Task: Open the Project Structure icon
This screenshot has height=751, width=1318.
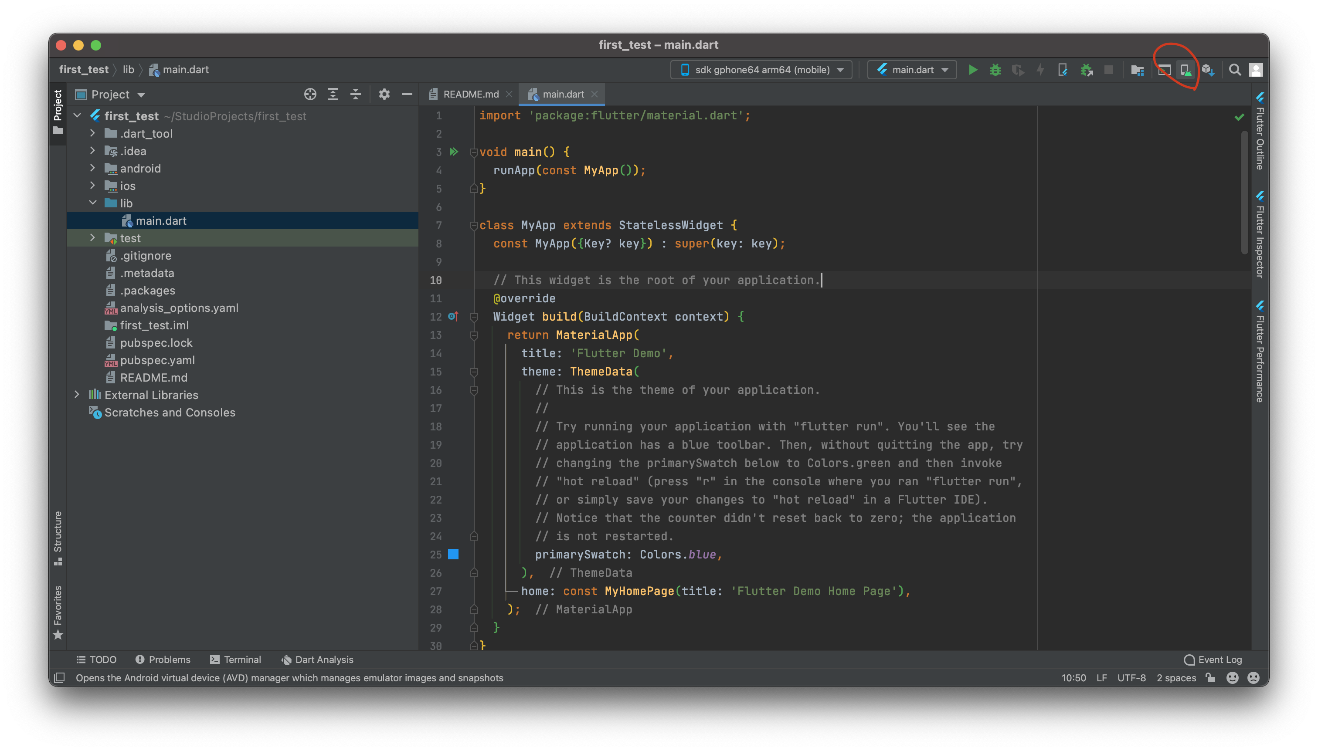Action: pyautogui.click(x=1138, y=70)
